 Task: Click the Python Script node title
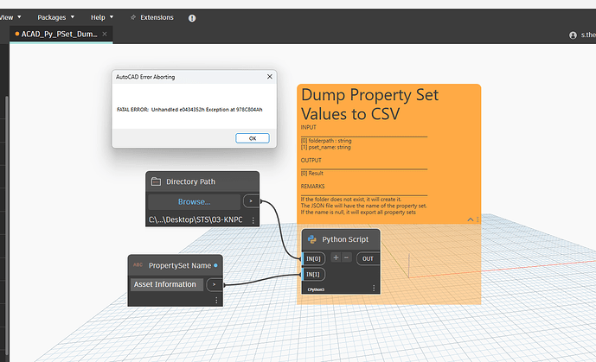345,239
